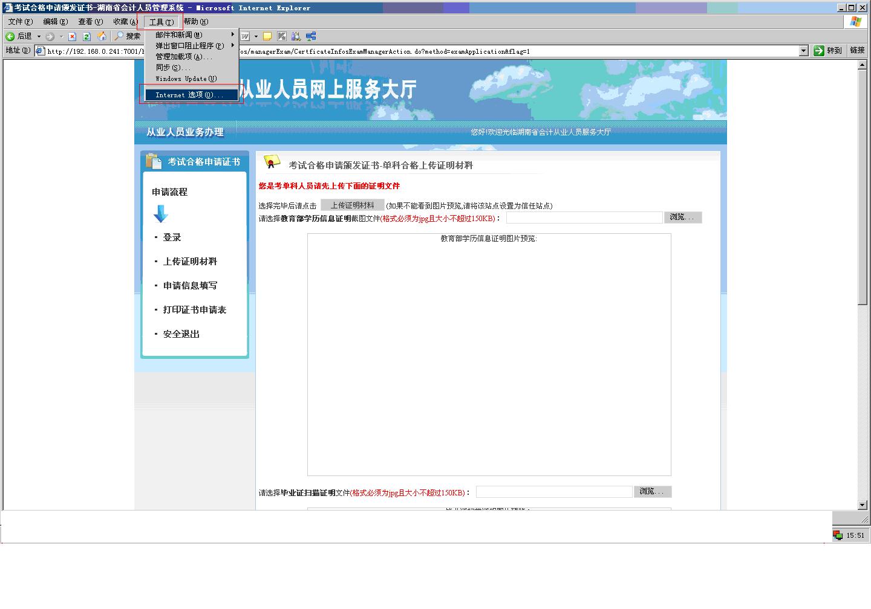This screenshot has height=609, width=871.
Task: Click the vertical scrollbar thumb
Action: [863, 187]
